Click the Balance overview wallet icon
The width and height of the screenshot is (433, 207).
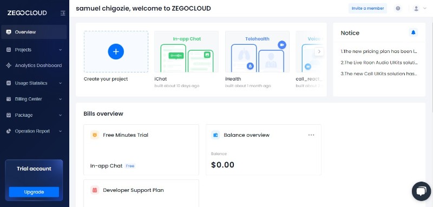[x=215, y=135]
